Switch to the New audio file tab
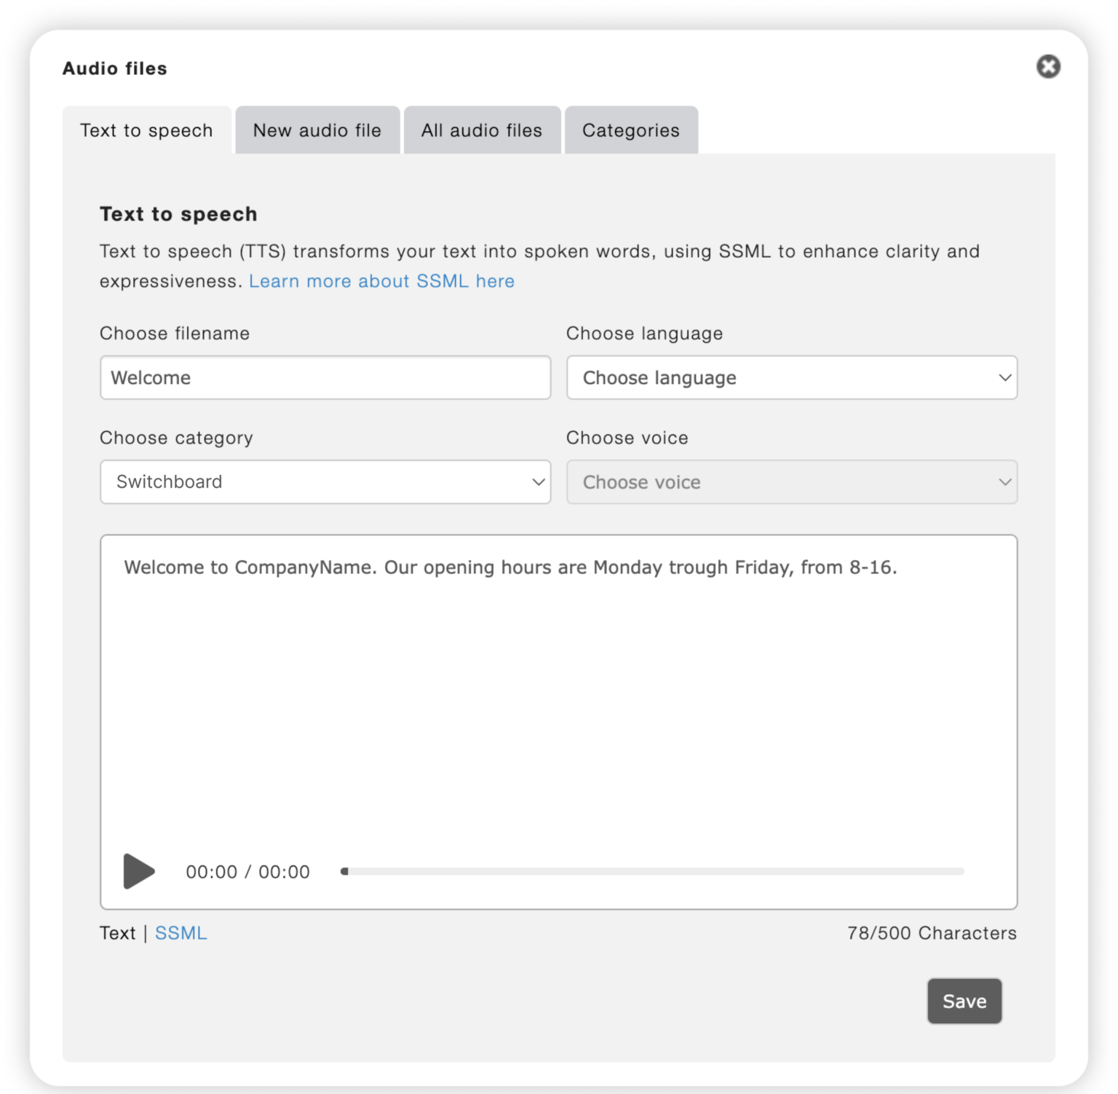This screenshot has height=1094, width=1118. coord(317,130)
